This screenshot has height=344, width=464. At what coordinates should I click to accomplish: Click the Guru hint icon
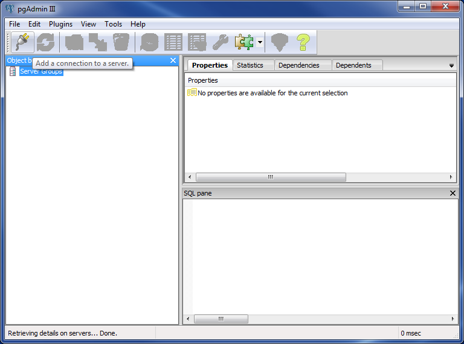pos(279,42)
